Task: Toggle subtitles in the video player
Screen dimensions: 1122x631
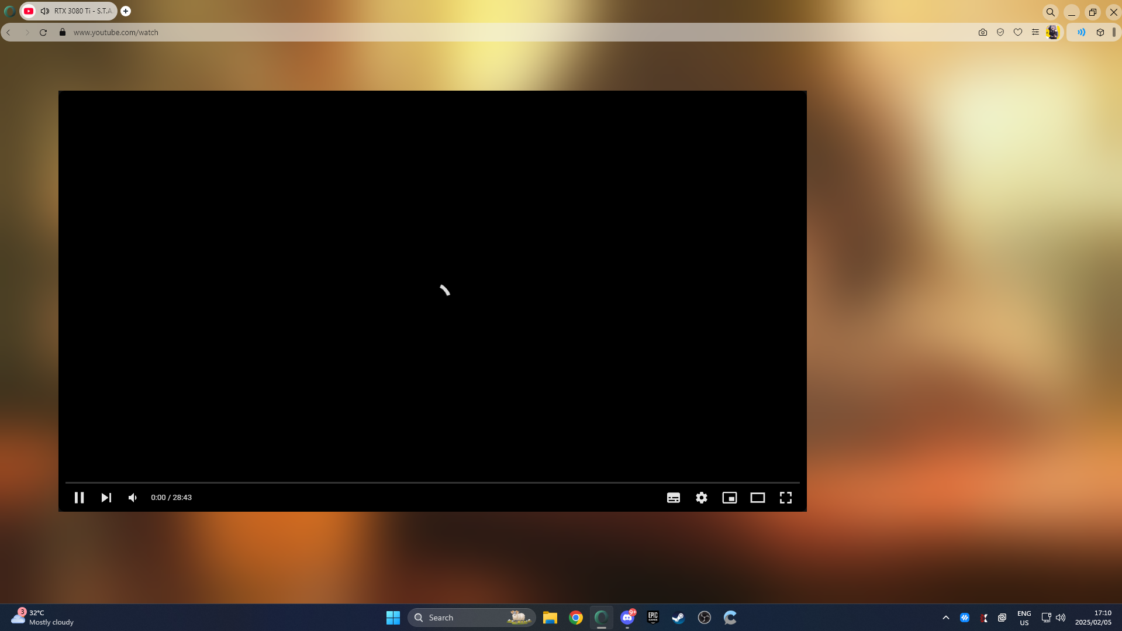Action: [674, 498]
